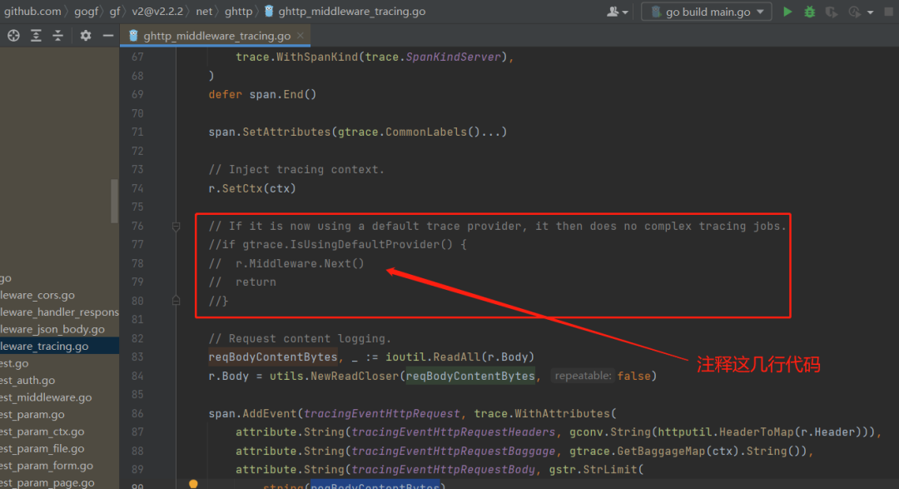Click the Project panel vertical scrollbar
Image resolution: width=899 pixels, height=489 pixels.
pyautogui.click(x=114, y=201)
